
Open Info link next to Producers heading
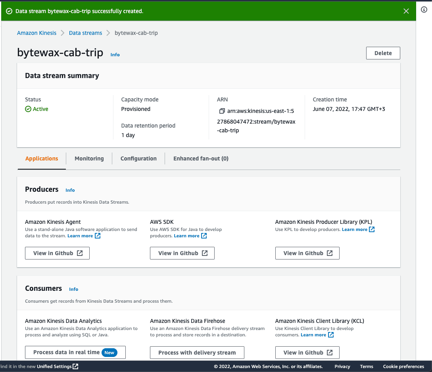coord(70,190)
